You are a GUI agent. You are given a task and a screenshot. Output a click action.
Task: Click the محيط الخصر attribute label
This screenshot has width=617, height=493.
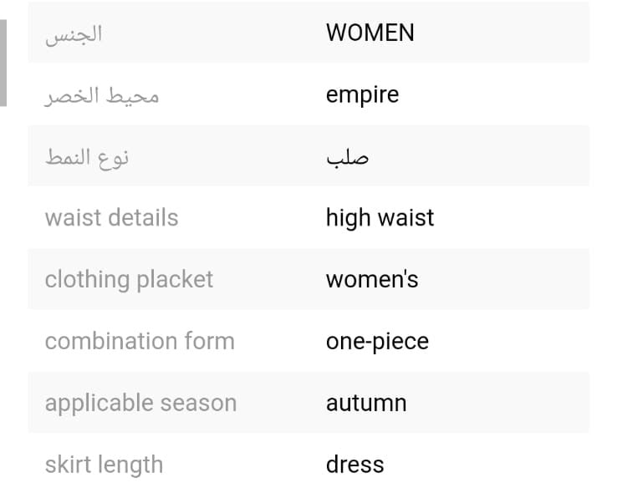[x=102, y=94]
